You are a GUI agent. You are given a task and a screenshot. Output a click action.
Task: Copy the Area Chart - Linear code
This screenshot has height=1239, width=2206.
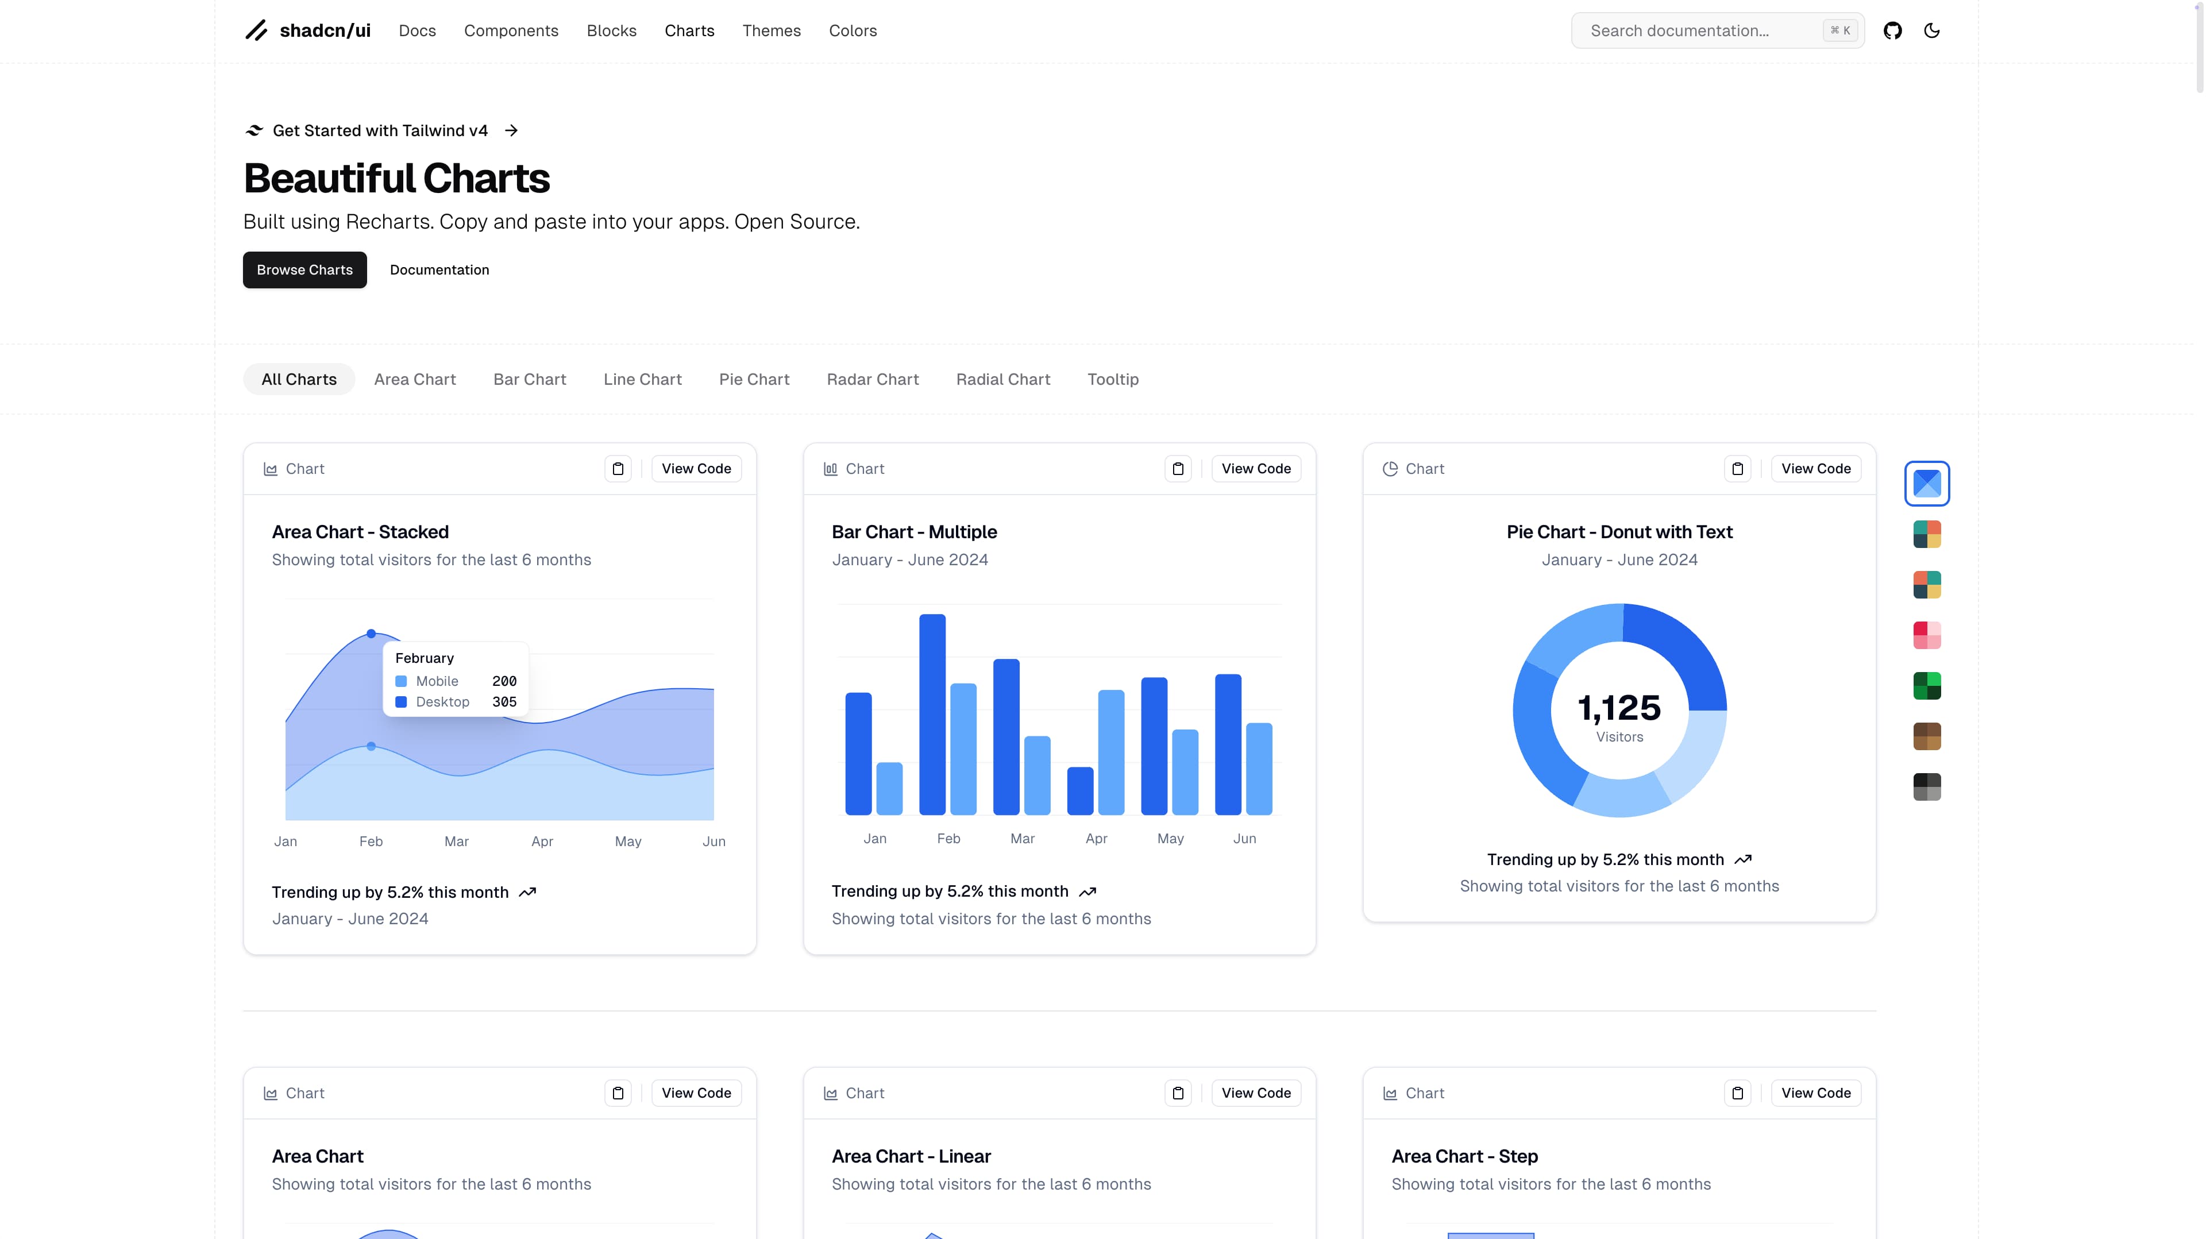pos(1178,1093)
